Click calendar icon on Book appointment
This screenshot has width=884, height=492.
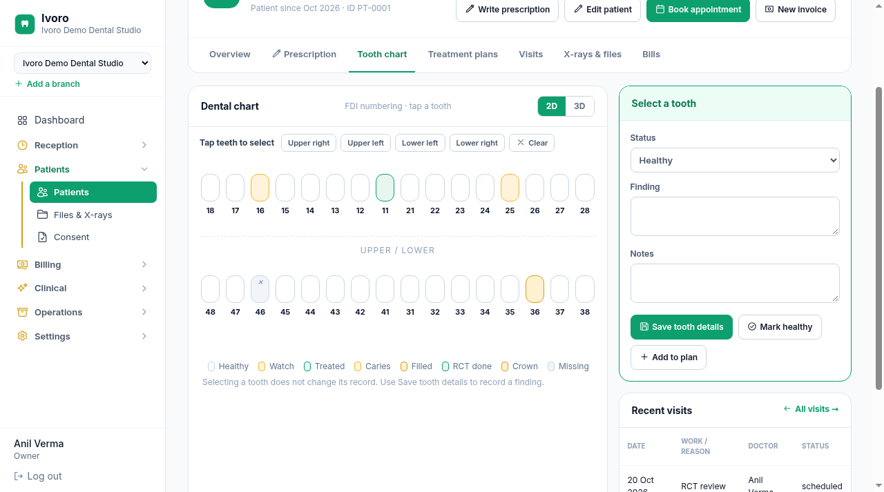pyautogui.click(x=660, y=9)
